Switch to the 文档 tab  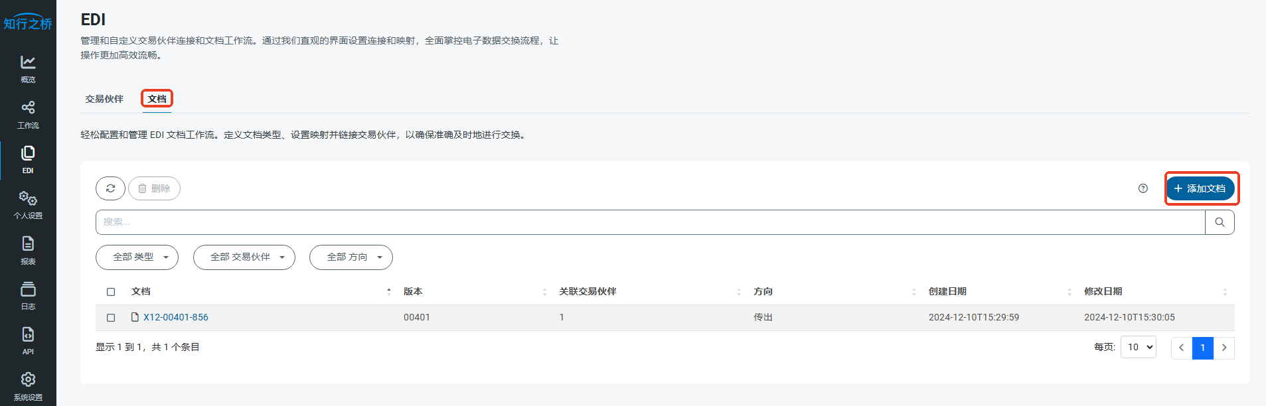coord(157,99)
